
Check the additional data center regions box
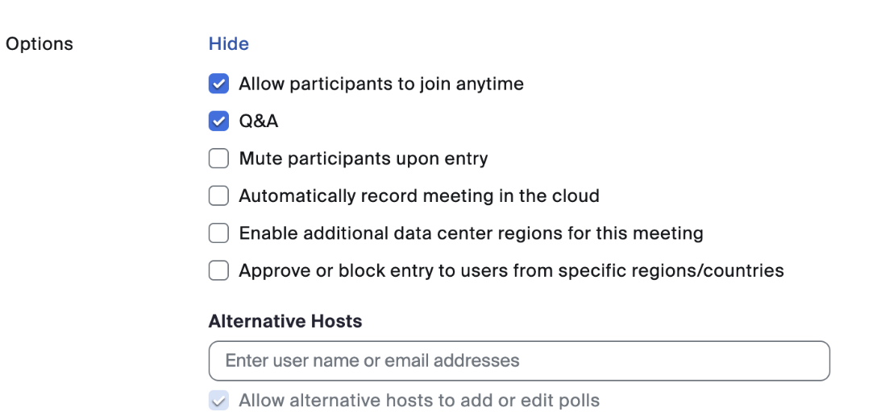point(218,233)
